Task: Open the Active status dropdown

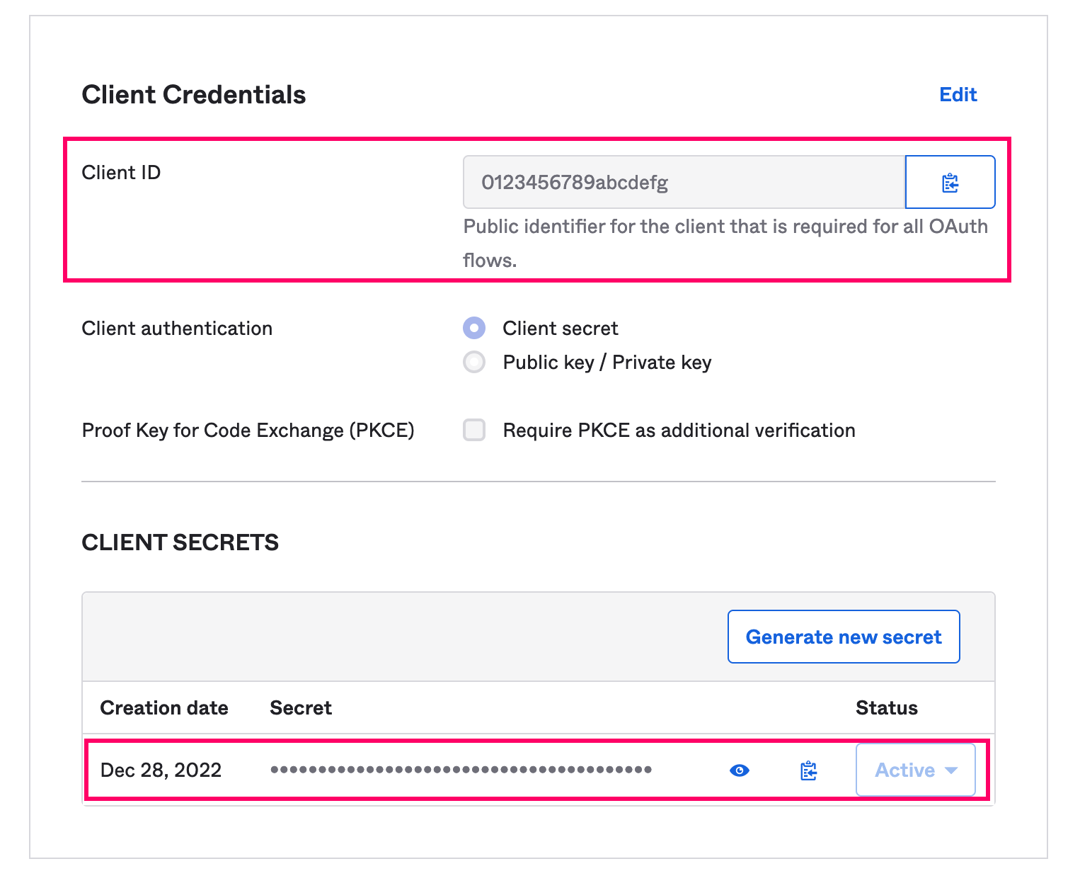Action: [x=916, y=770]
